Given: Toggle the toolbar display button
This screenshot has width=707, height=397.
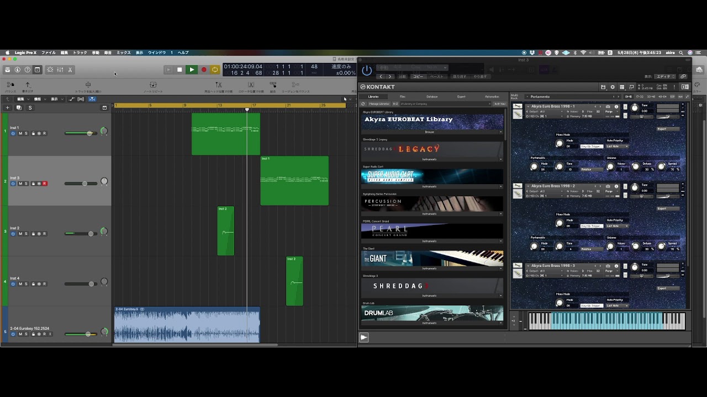Looking at the screenshot, I should pos(38,69).
